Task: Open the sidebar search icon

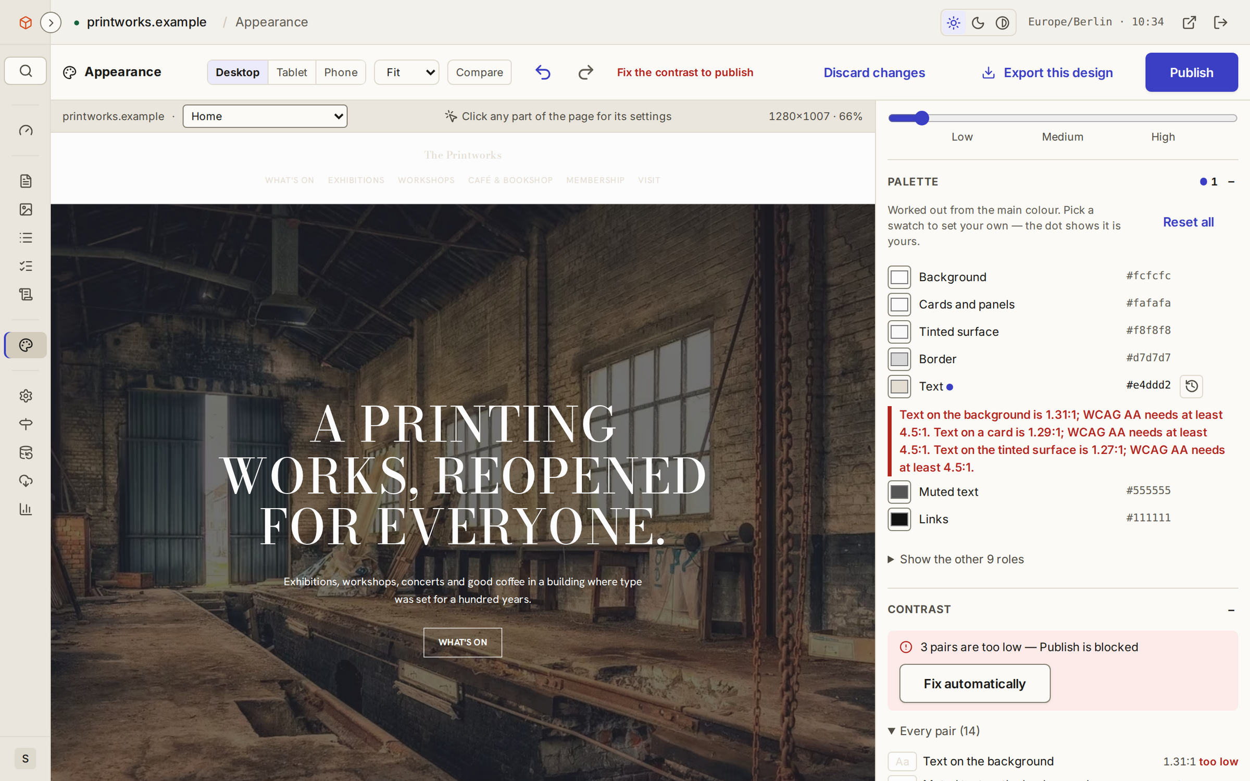Action: 26,71
